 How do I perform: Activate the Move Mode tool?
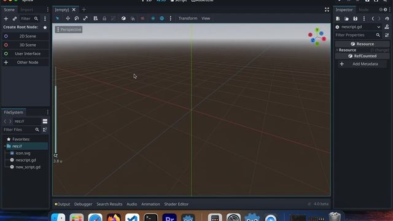coord(68,18)
